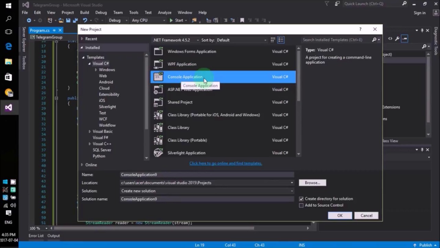Expand the Recent section

click(x=82, y=39)
